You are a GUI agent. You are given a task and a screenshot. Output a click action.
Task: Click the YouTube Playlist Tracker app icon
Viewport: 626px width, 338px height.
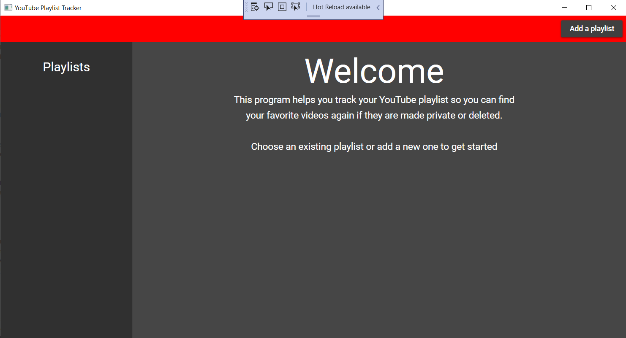click(x=8, y=8)
